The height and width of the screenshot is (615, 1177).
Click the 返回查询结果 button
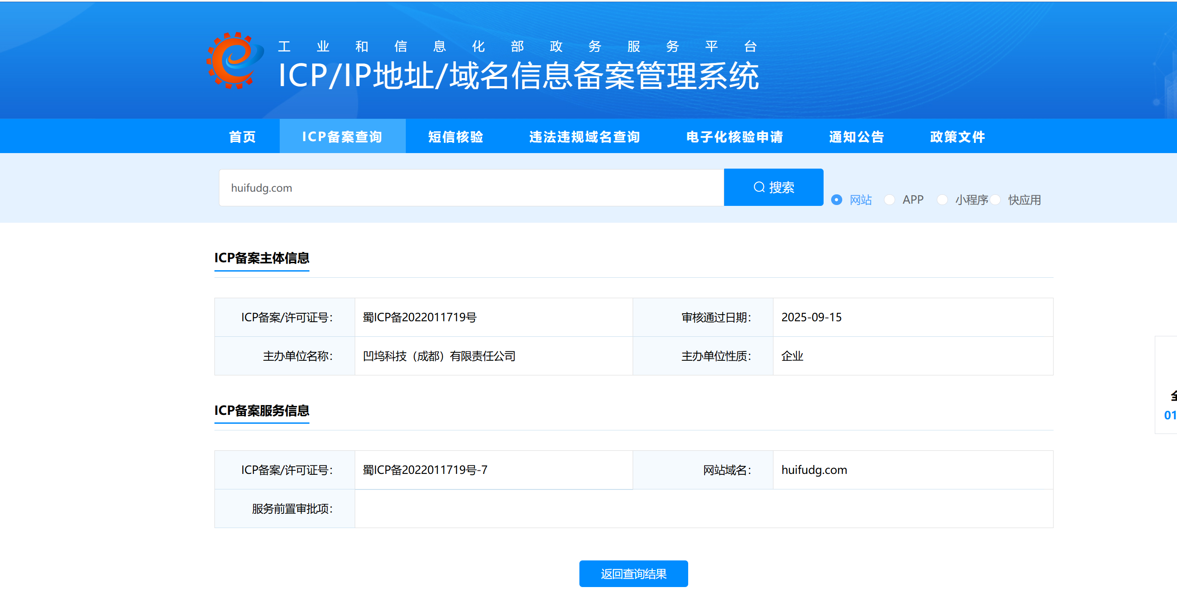click(633, 573)
